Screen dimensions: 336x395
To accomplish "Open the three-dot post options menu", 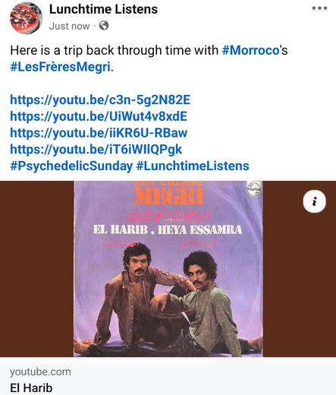I will (x=319, y=8).
